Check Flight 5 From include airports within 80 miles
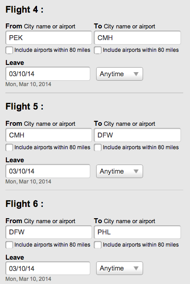The height and width of the screenshot is (284, 190). (x=9, y=147)
